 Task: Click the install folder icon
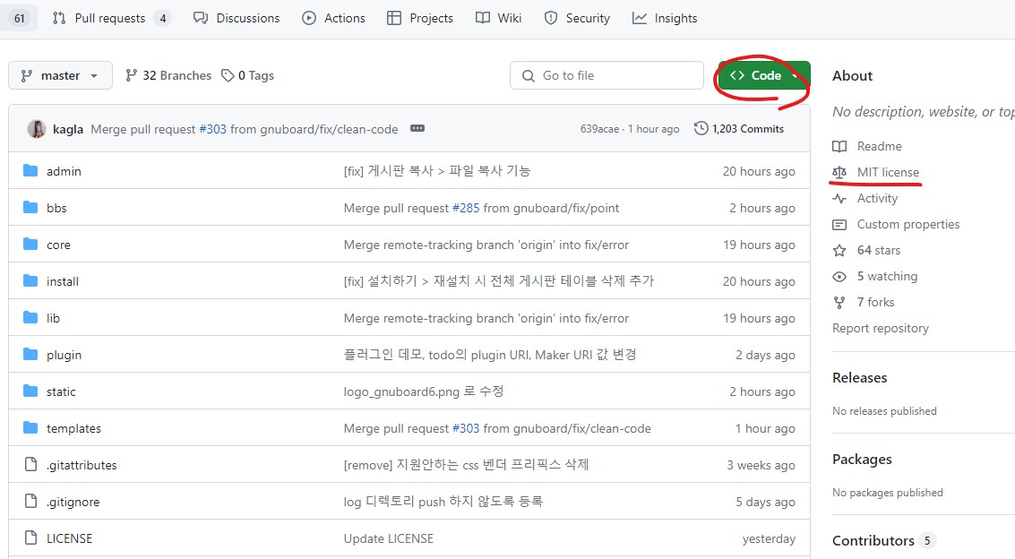pyautogui.click(x=30, y=280)
